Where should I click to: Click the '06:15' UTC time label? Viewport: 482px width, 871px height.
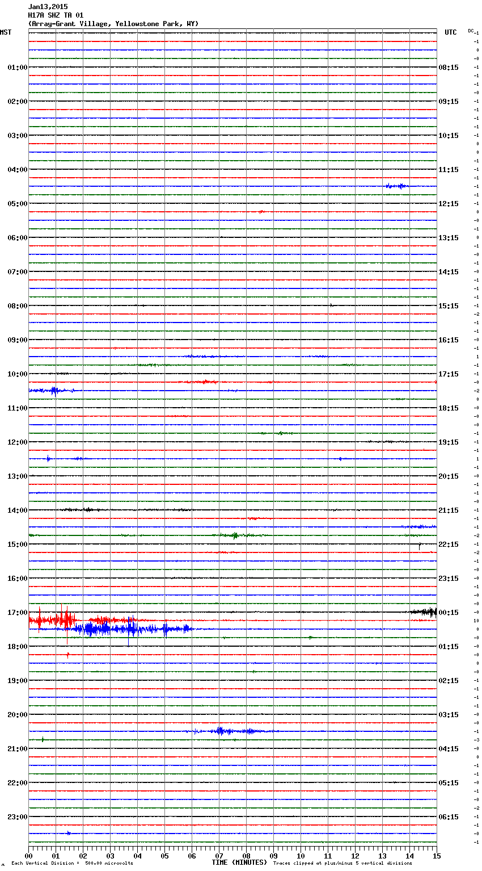449,817
